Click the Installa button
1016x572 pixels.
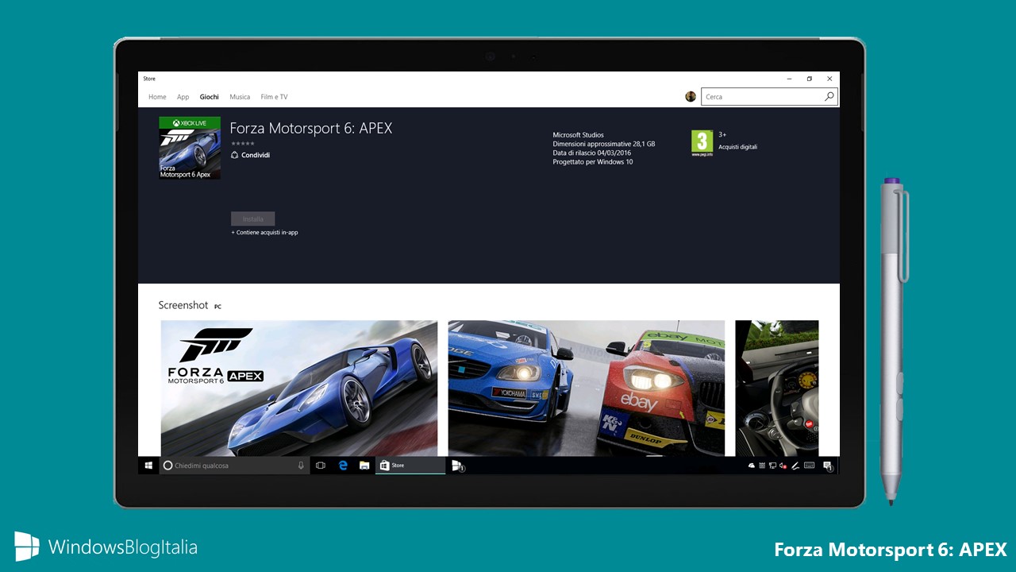(x=253, y=218)
